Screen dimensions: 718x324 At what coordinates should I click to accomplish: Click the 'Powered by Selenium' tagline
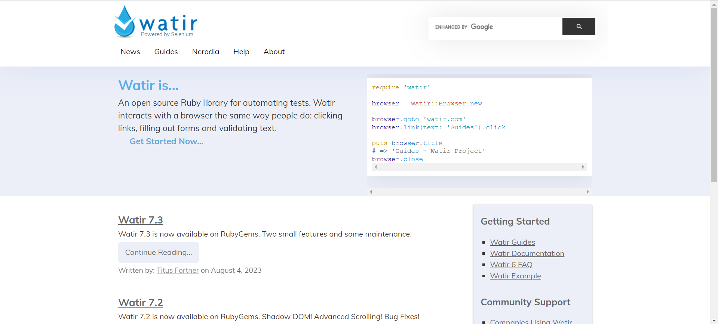point(167,34)
